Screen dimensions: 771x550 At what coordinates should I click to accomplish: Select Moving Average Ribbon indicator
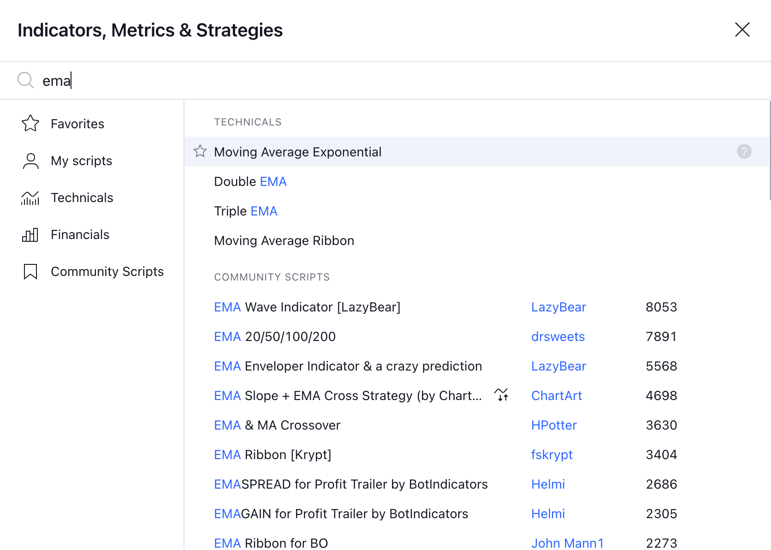pos(284,240)
